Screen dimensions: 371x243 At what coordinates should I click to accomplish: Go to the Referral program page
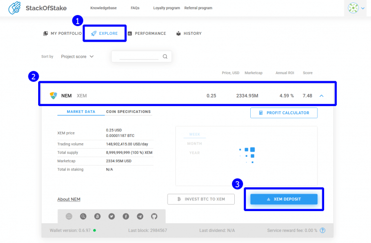click(x=198, y=8)
